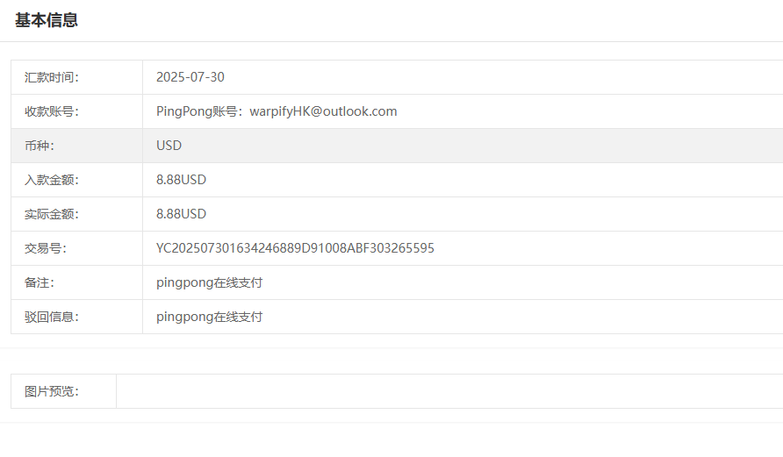Click the 收款账号 row label

point(52,111)
